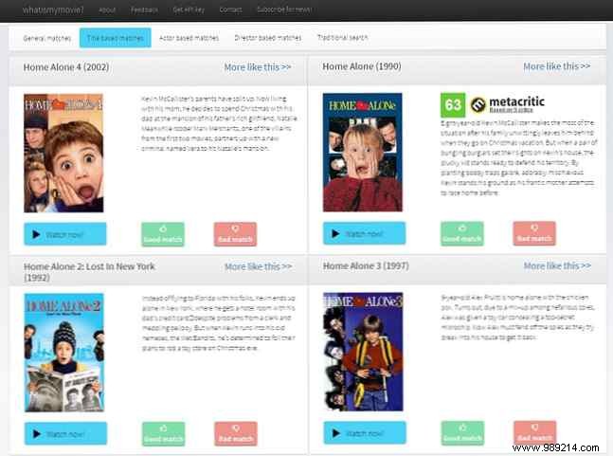The height and width of the screenshot is (456, 613).
Task: Switch to General matches tab
Action: pos(47,38)
